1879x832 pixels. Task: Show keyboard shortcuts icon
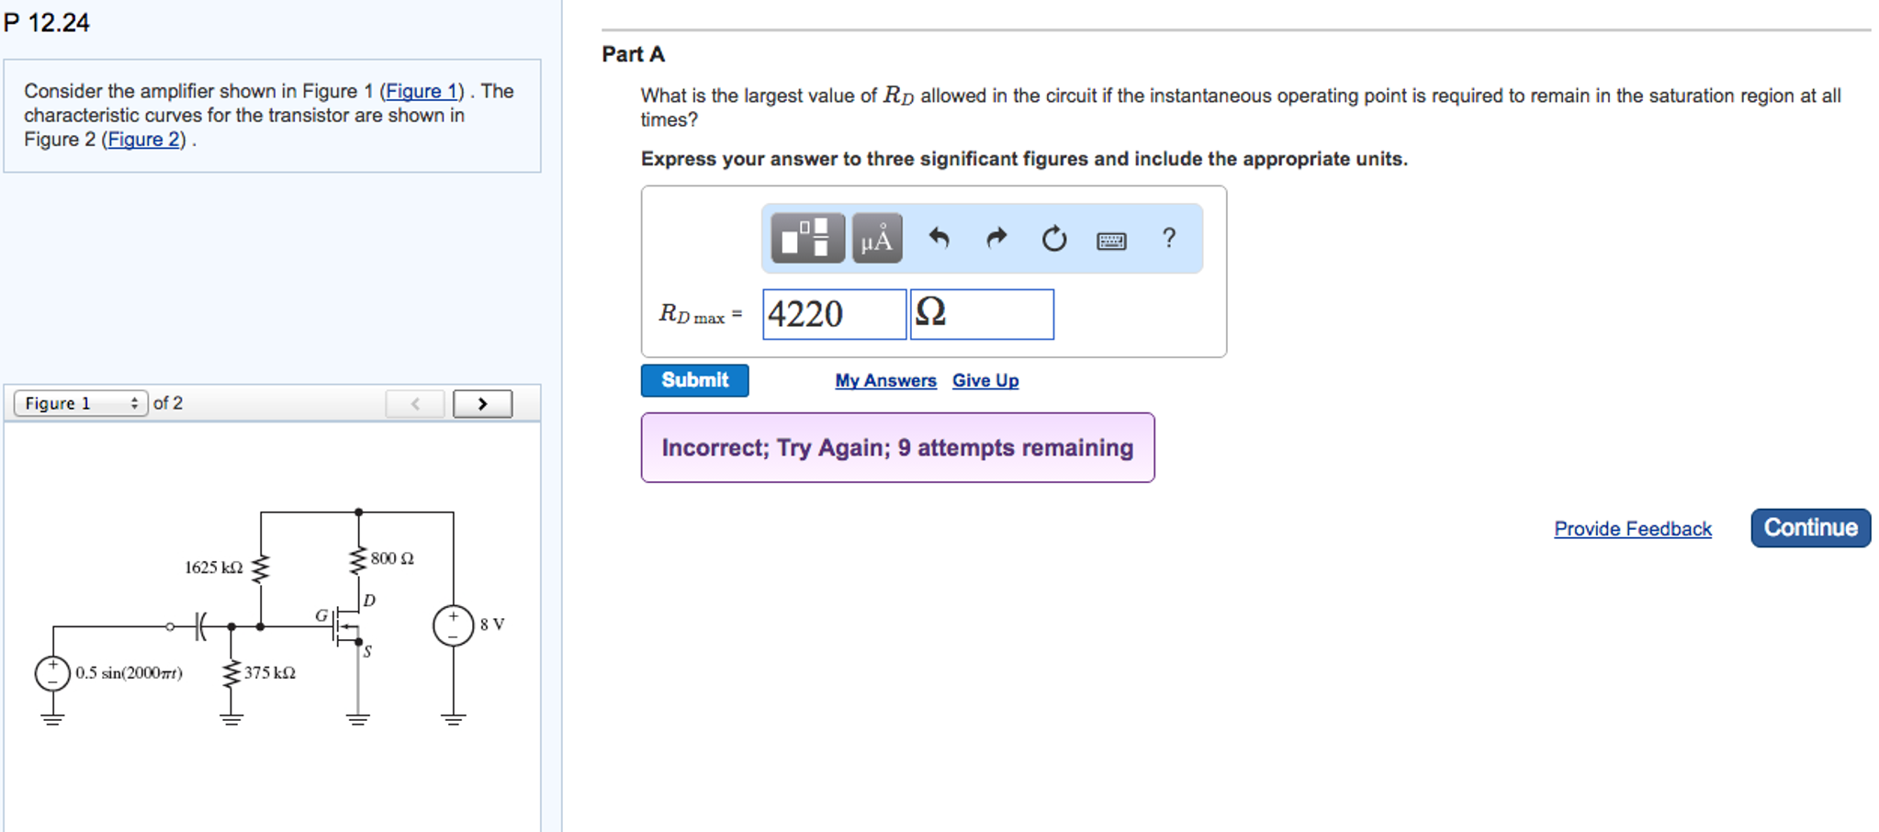click(1111, 241)
